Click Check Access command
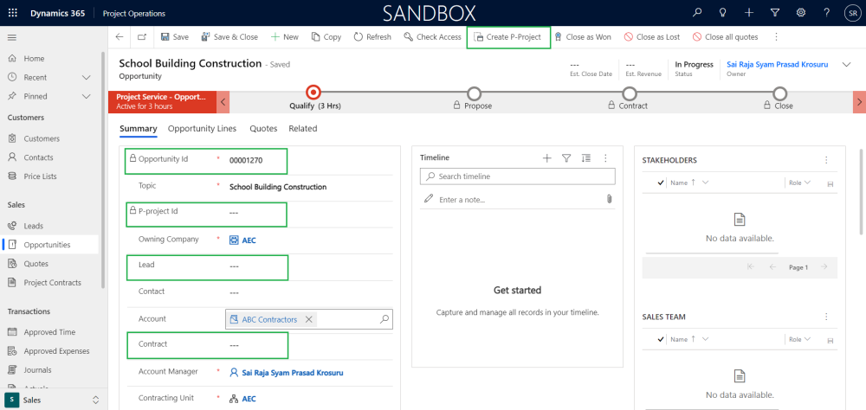Image resolution: width=866 pixels, height=410 pixels. (432, 37)
